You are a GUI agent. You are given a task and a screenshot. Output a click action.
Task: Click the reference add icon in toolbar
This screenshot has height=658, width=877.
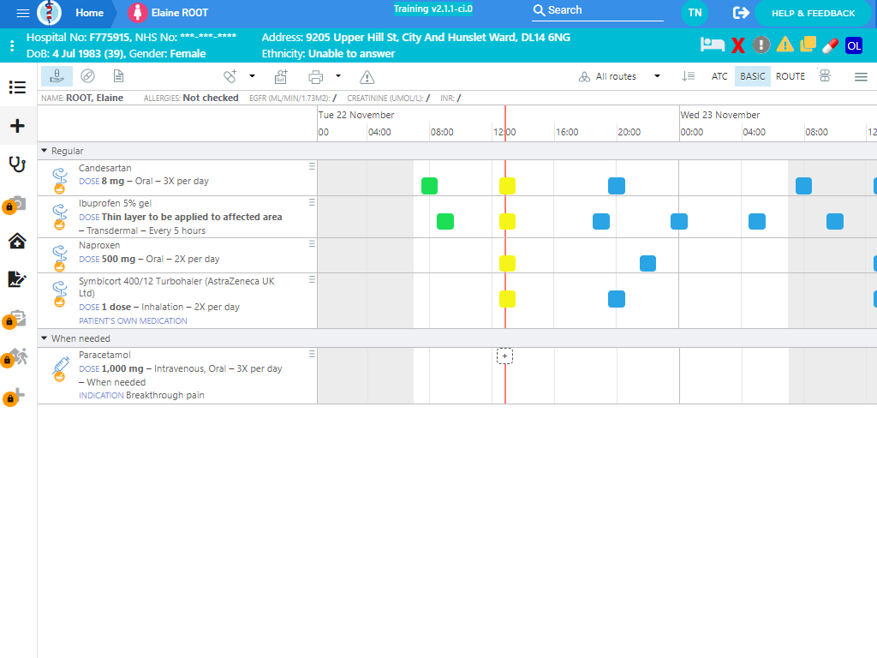(281, 76)
